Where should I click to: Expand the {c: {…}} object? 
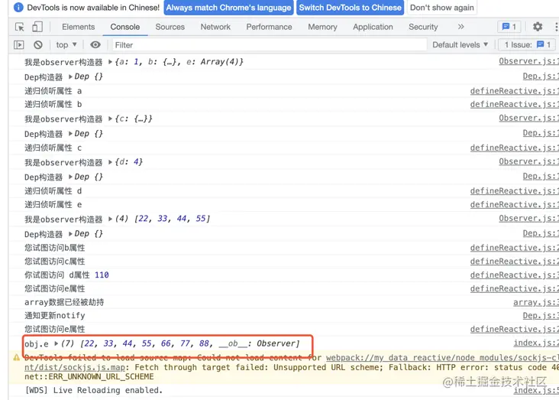pyautogui.click(x=110, y=119)
